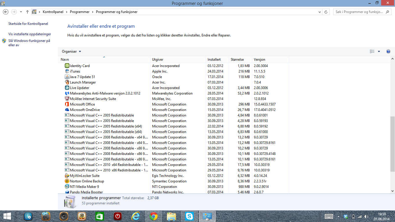395x222 pixels.
Task: Select the NTI Media Maker 9 icon
Action: pyautogui.click(x=67, y=187)
